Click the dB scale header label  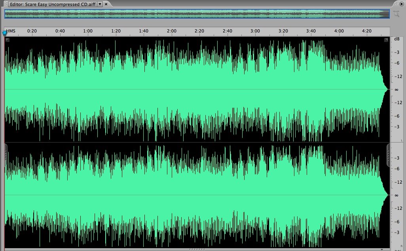click(x=397, y=39)
